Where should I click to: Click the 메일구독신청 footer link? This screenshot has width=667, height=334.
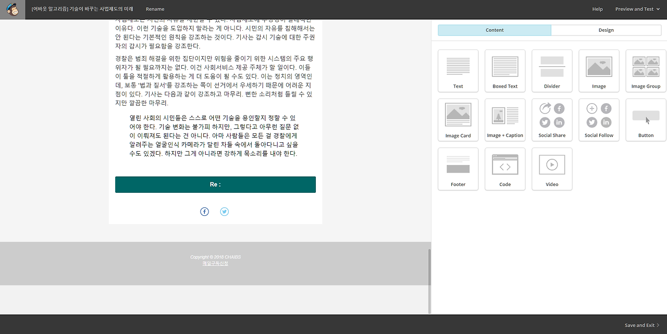coord(215,263)
